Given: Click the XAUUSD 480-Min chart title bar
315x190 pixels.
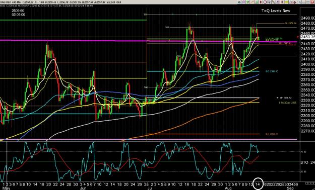Looking at the screenshot, I should (x=60, y=2).
